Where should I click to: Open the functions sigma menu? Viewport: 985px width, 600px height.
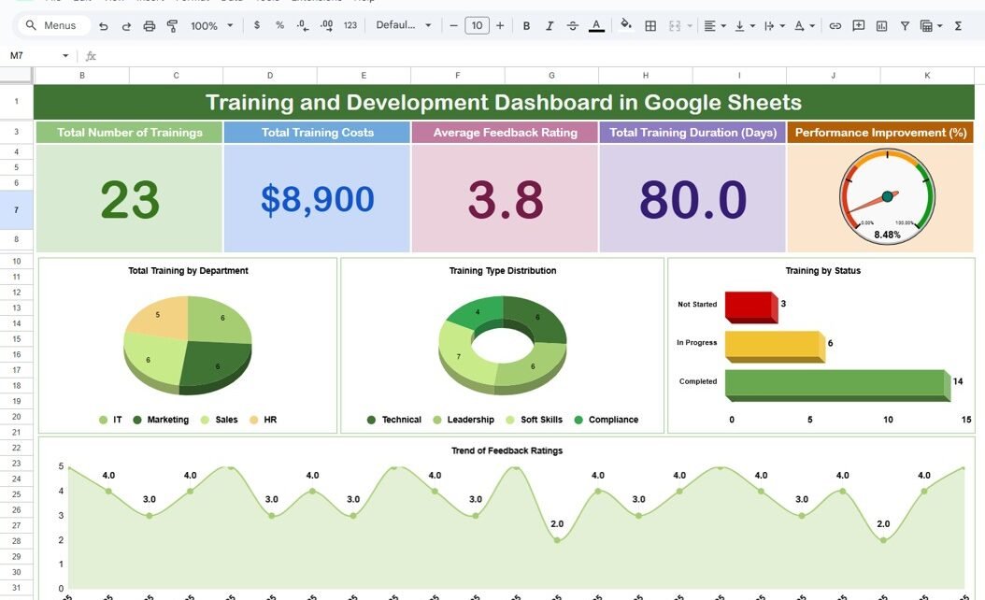[958, 26]
